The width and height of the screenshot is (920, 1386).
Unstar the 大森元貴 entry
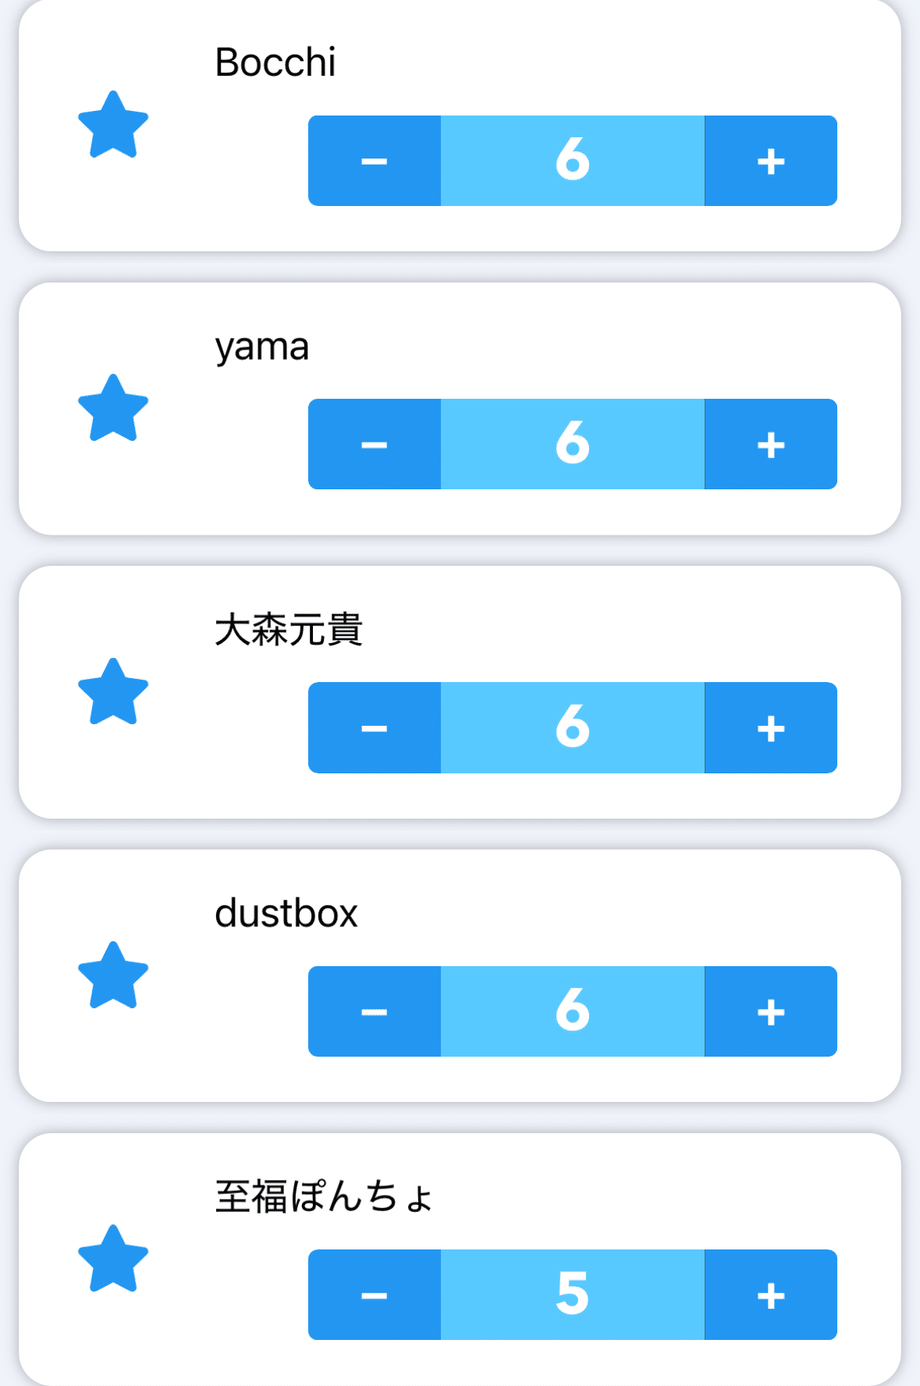113,692
